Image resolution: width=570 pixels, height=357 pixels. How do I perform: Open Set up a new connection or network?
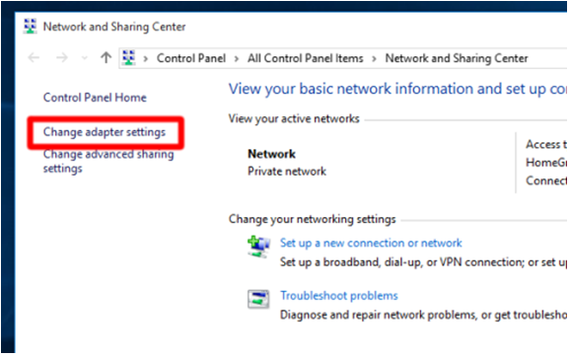point(371,243)
